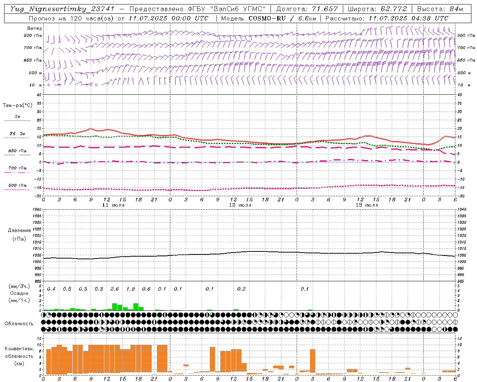The height and width of the screenshot is (382, 477).
Task: Click the Давление pressure panel label
Action: [x=19, y=231]
